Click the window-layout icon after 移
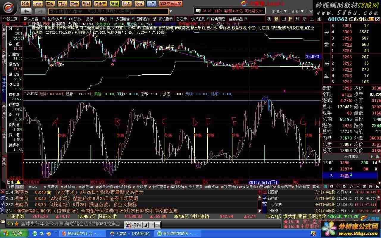 pyautogui.click(x=311, y=19)
